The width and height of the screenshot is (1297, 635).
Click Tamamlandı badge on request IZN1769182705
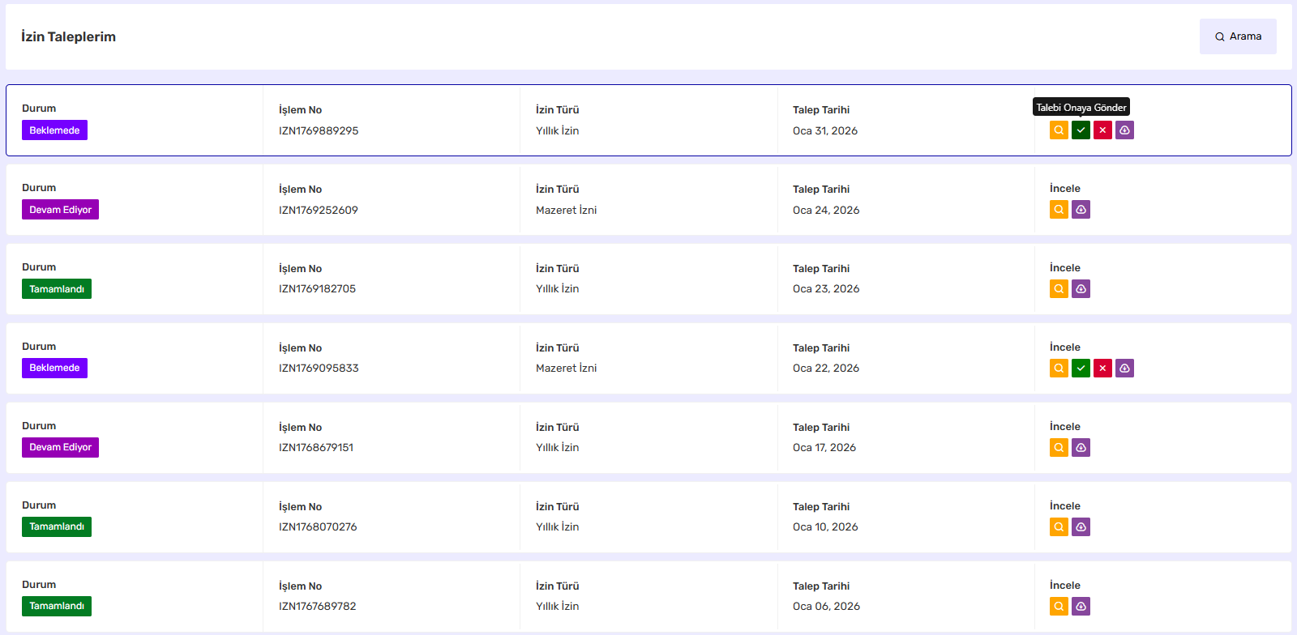tap(57, 289)
